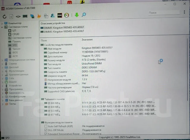
Task: Select ЦП in the tree
Action: click(x=12, y=31)
